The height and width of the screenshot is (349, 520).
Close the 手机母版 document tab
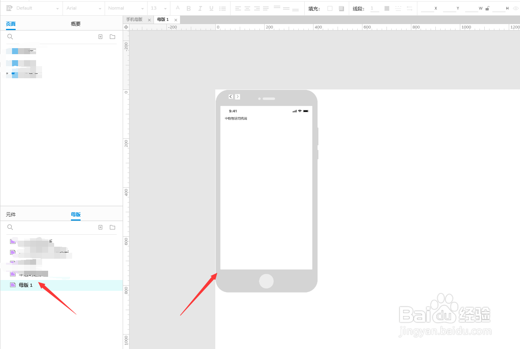[149, 20]
